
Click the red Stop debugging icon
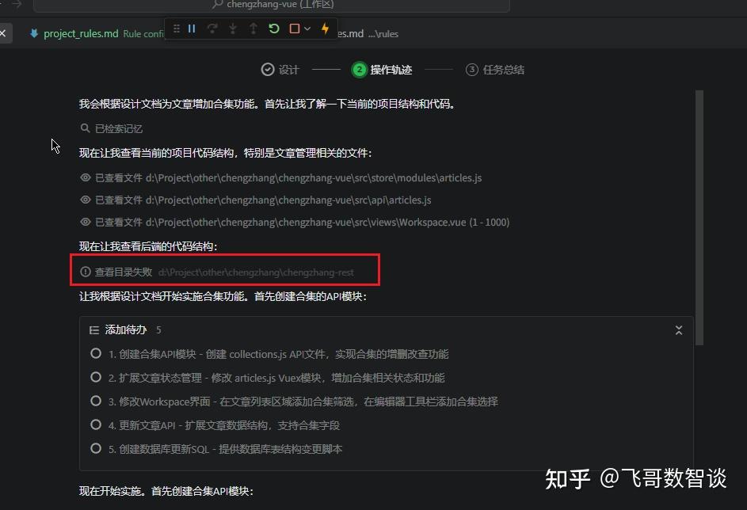(x=294, y=29)
